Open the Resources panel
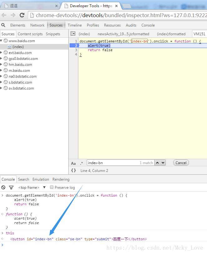Viewport: 207px width, 254px height. 112,25
